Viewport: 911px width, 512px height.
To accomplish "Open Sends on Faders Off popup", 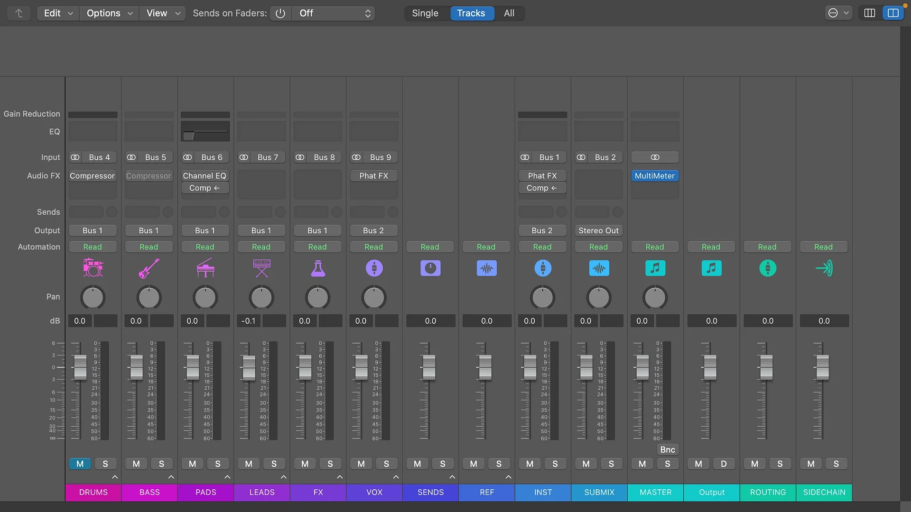I will (334, 13).
